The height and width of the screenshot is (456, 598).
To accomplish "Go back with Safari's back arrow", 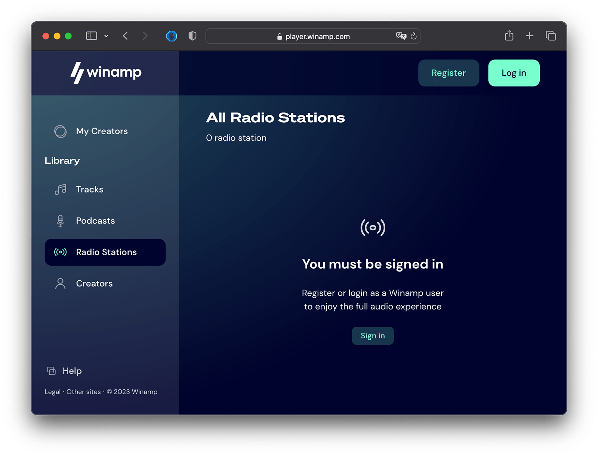I will click(x=125, y=36).
